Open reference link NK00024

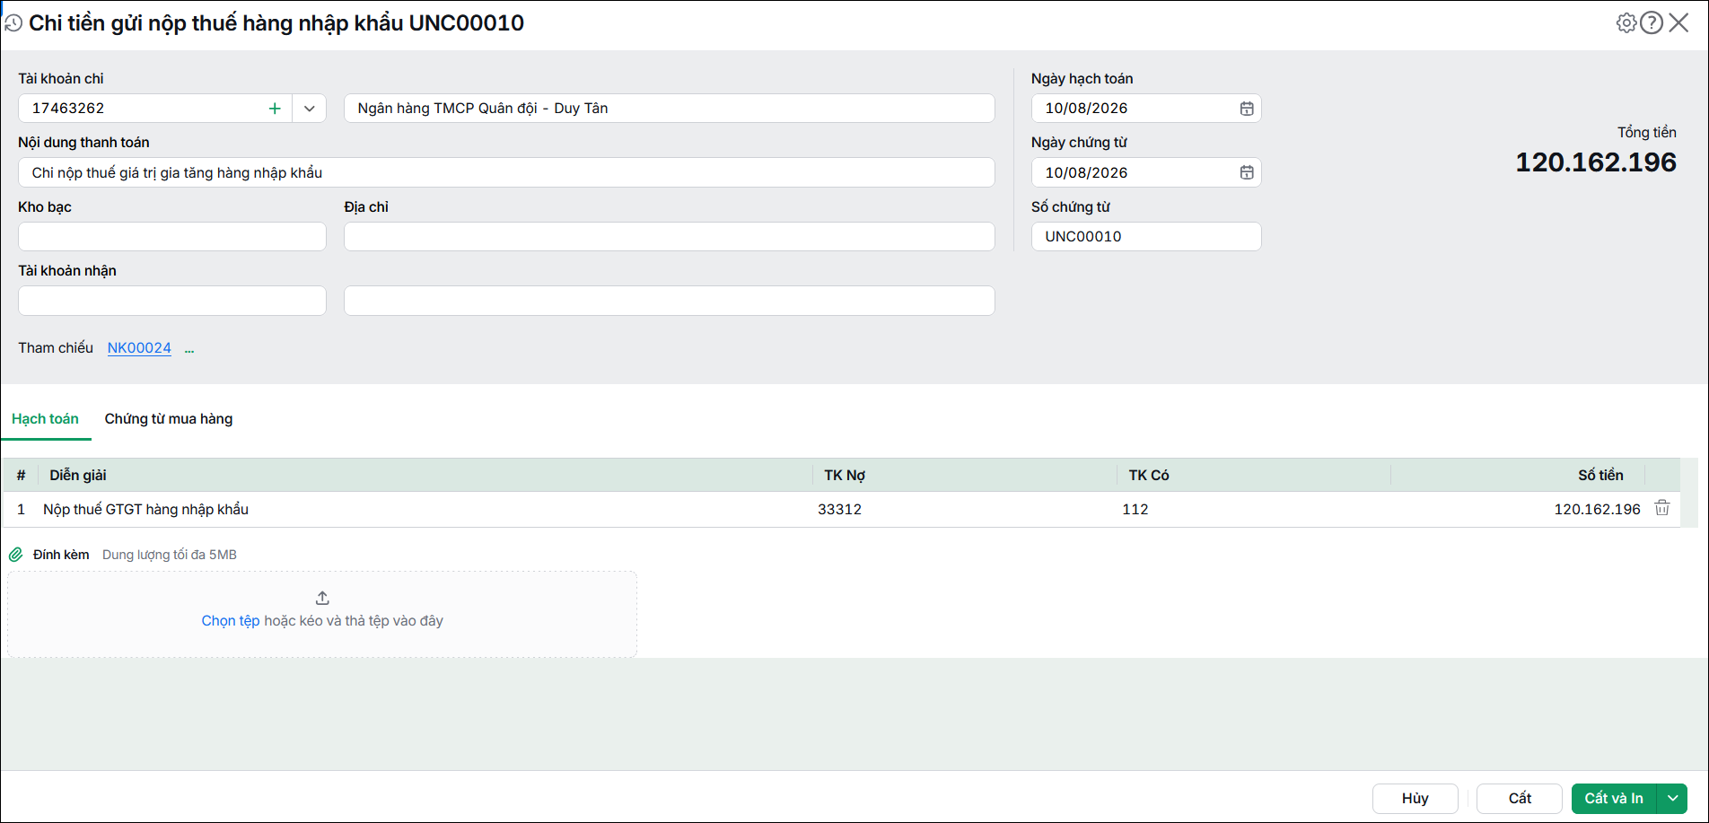pos(139,348)
